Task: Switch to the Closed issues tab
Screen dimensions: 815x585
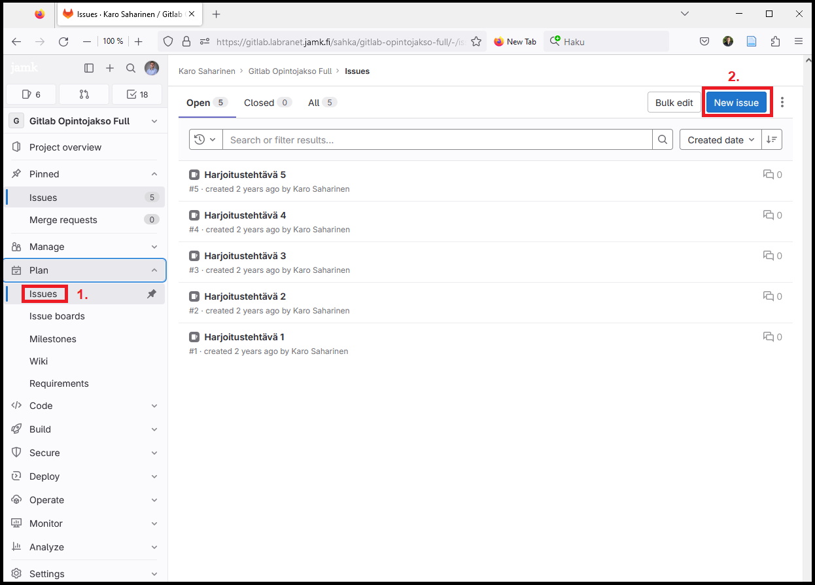Action: [259, 103]
